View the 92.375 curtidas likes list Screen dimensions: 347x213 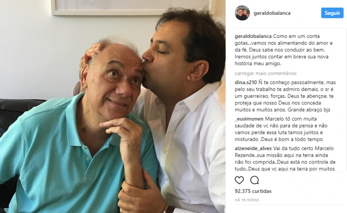tap(253, 191)
